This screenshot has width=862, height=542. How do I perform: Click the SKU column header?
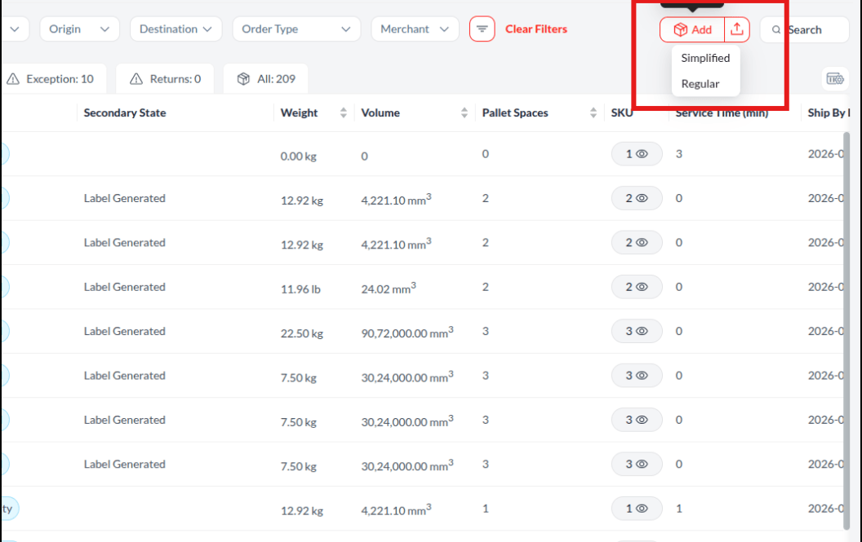622,112
